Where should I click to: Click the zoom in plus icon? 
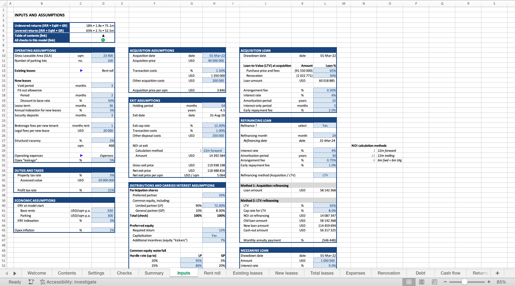pyautogui.click(x=489, y=282)
